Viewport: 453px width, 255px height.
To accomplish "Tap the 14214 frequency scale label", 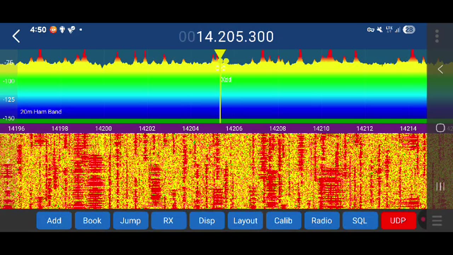I will (408, 128).
